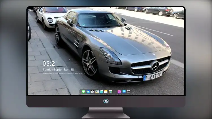Open the yellow Notes app icon
212x119 pixels.
click(106, 92)
